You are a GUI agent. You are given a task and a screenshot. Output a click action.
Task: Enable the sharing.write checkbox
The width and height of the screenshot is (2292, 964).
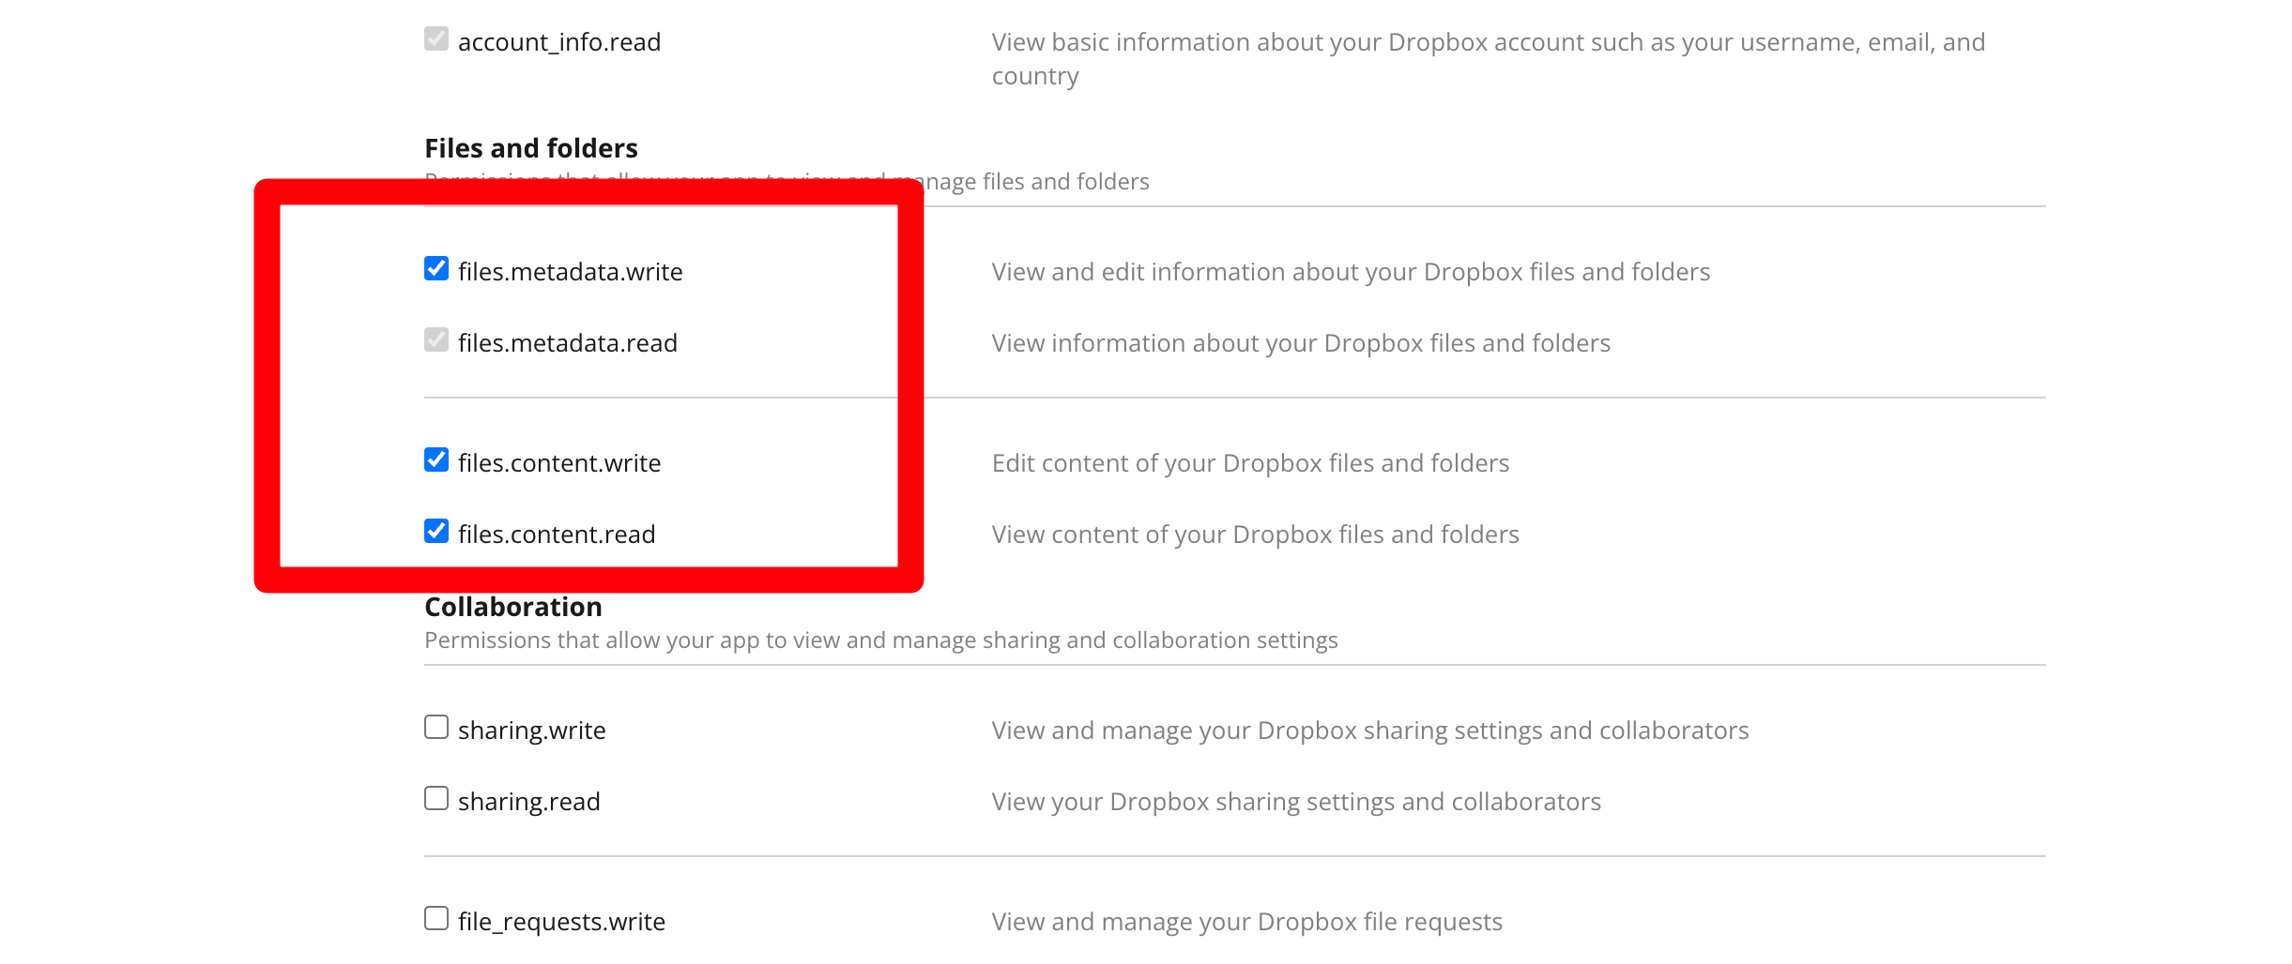pos(436,728)
